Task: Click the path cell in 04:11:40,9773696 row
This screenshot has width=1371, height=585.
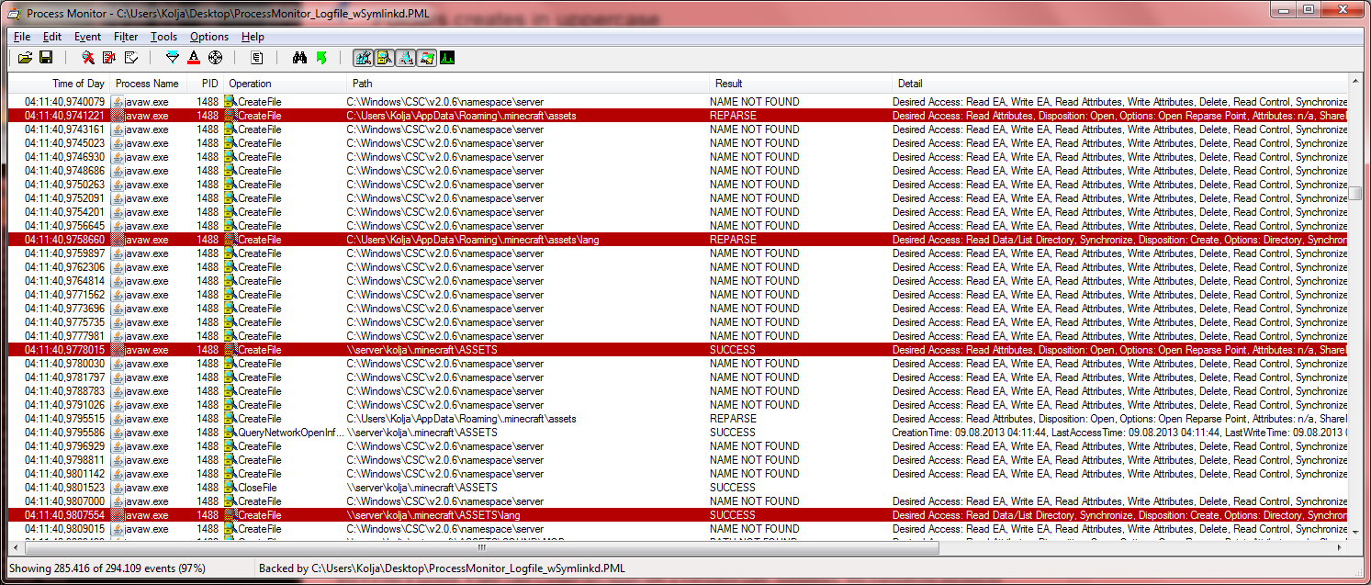Action: click(x=445, y=308)
